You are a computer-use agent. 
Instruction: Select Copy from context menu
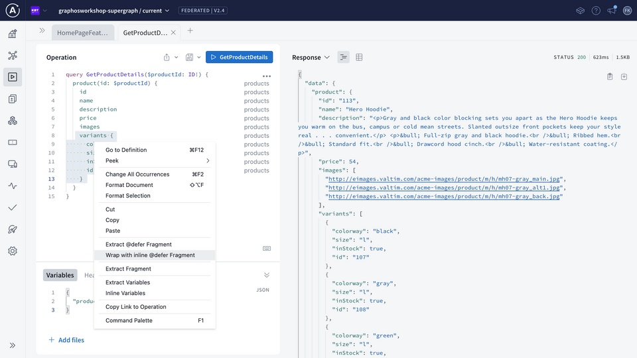click(x=155, y=220)
